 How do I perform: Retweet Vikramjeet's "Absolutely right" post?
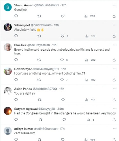39,36
